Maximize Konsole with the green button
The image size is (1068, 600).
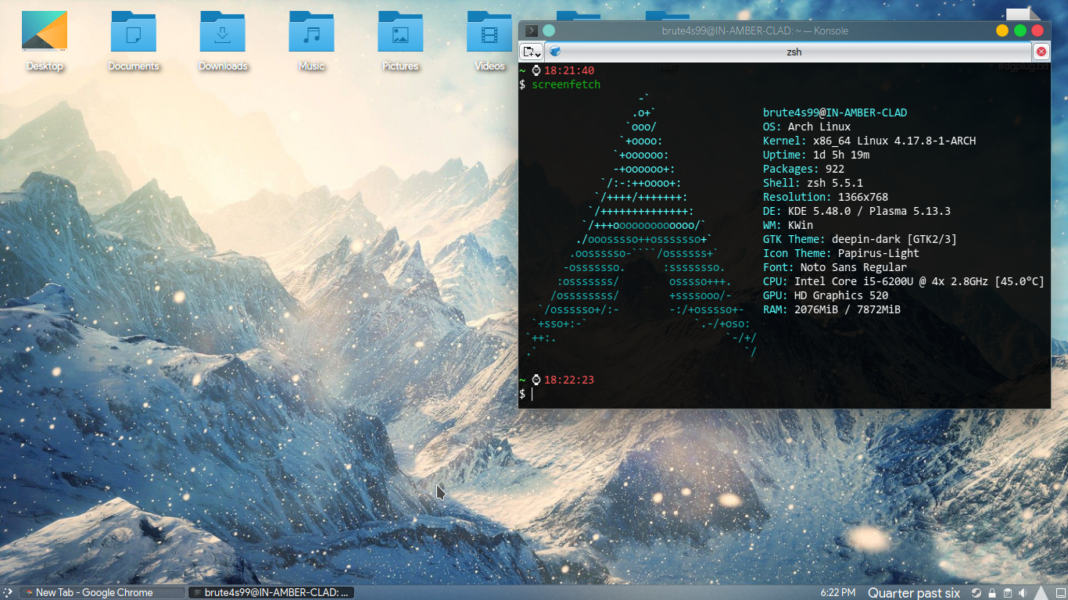point(1020,30)
